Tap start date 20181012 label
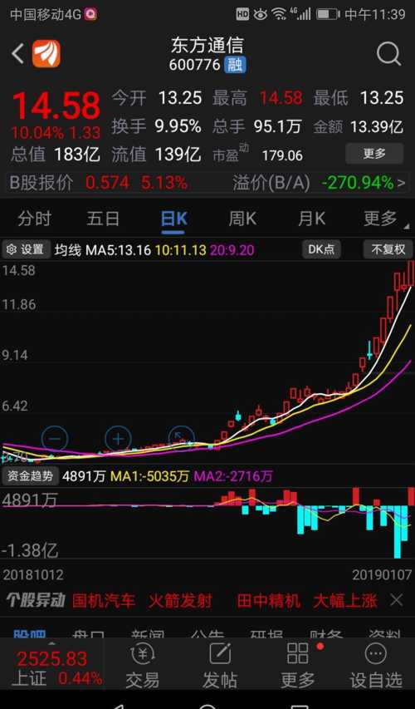 pos(33,575)
